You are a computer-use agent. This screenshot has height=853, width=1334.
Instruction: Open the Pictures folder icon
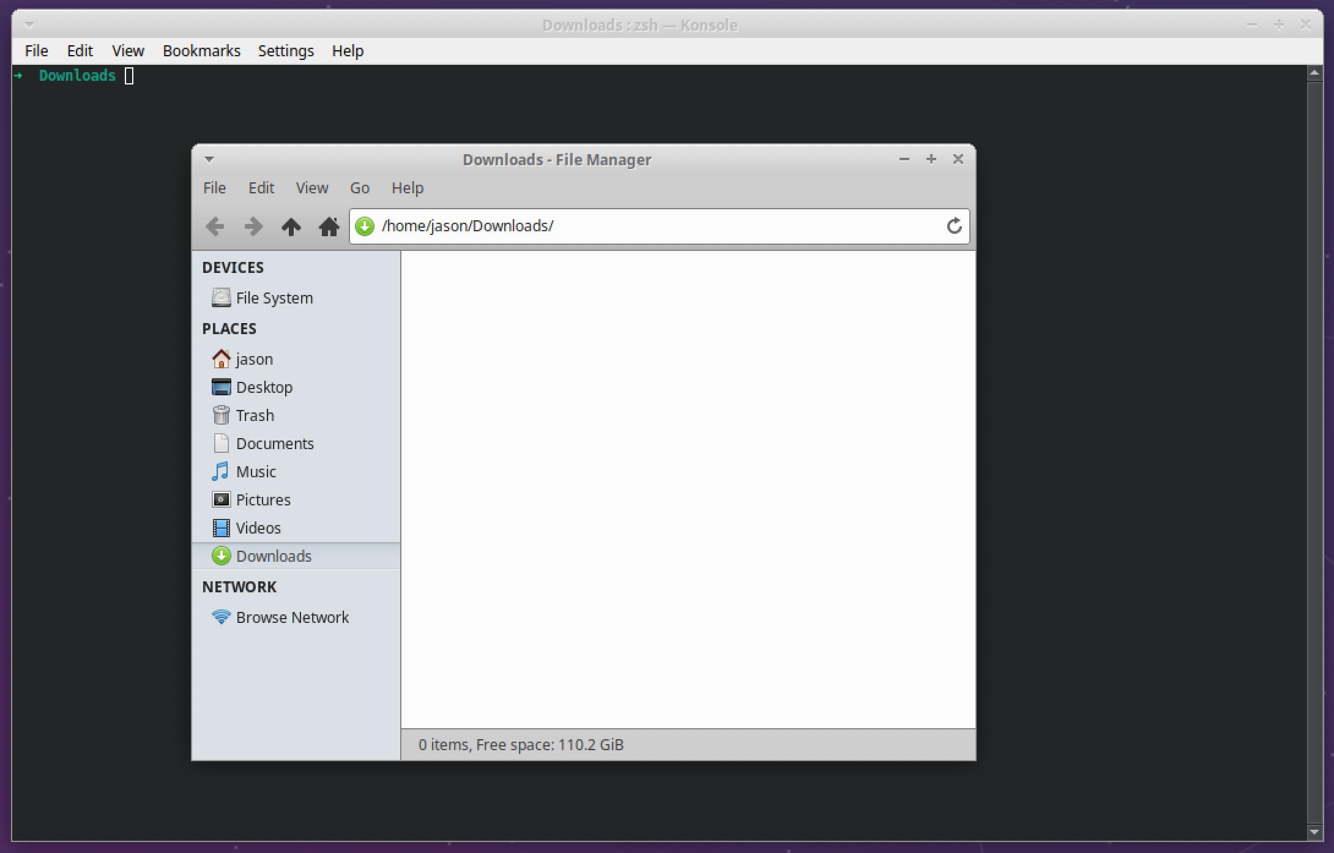pos(263,499)
